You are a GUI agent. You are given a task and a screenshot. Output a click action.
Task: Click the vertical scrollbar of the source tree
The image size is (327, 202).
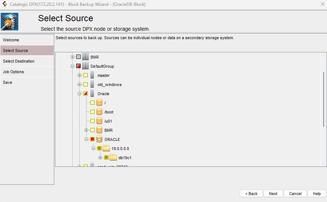point(323,100)
